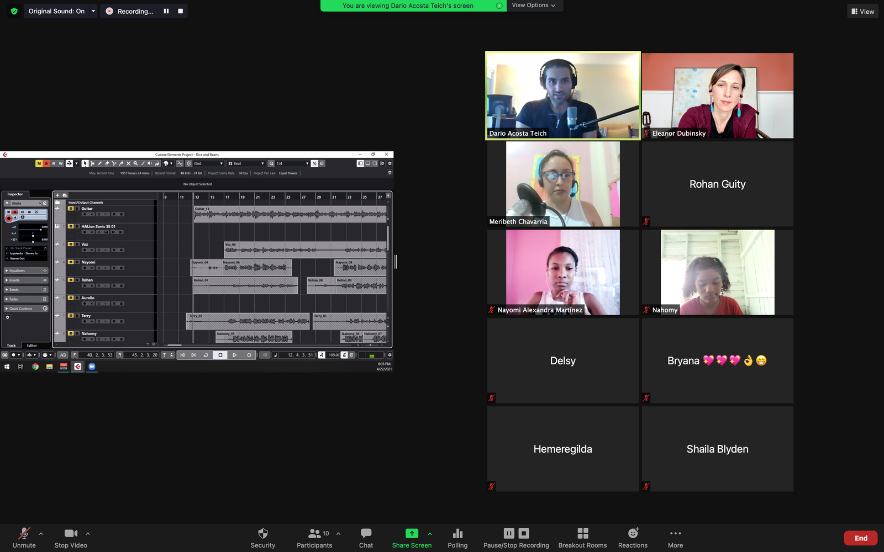Open the Original Sound dropdown arrow
Viewport: 884px width, 552px height.
point(93,11)
